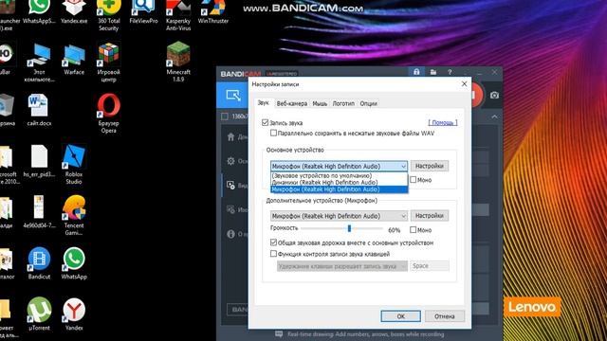Enable Функция контроля записи звука клавишей
The image size is (607, 341).
point(274,254)
